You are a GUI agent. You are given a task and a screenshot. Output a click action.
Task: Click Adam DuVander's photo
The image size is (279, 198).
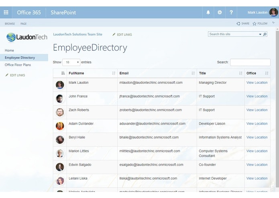point(60,126)
